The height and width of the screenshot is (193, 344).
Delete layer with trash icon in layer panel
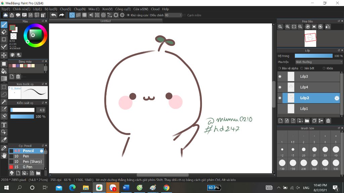tap(328, 121)
